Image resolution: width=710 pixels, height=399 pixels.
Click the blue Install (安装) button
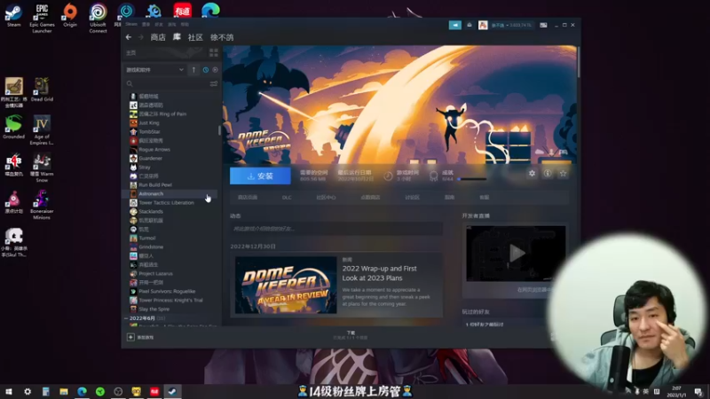(260, 176)
